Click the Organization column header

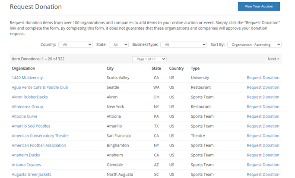tap(23, 69)
